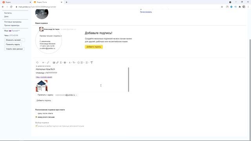251x141 pixels.
Task: Open the Наш youtube канал link in signature
Action: tap(44, 77)
